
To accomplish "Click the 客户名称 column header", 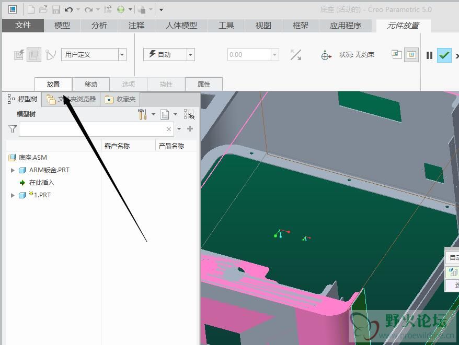I will [x=117, y=146].
